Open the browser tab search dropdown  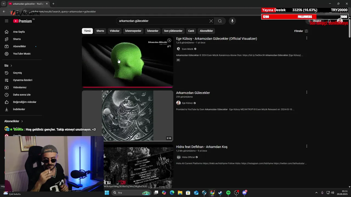[3, 4]
